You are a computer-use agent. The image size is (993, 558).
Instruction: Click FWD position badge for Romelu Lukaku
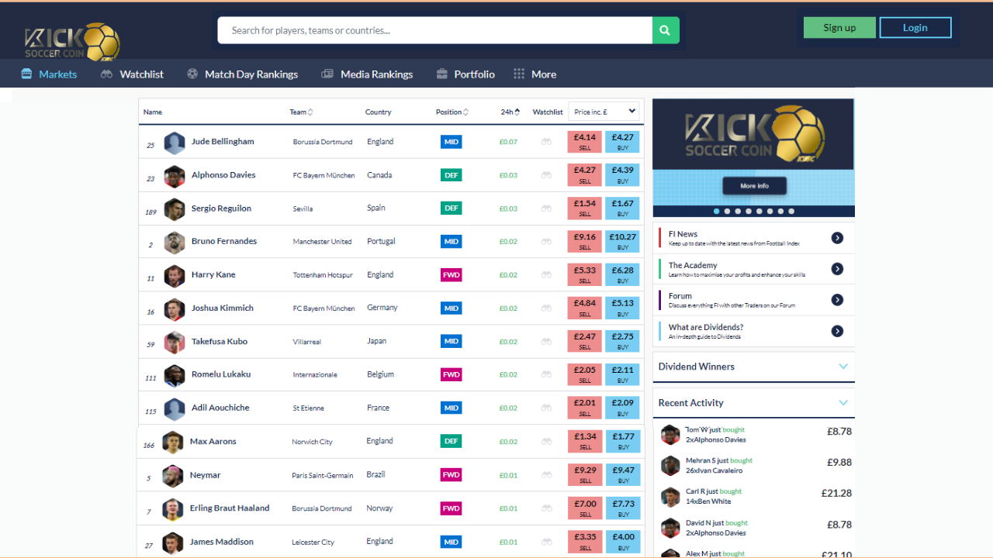pos(451,374)
